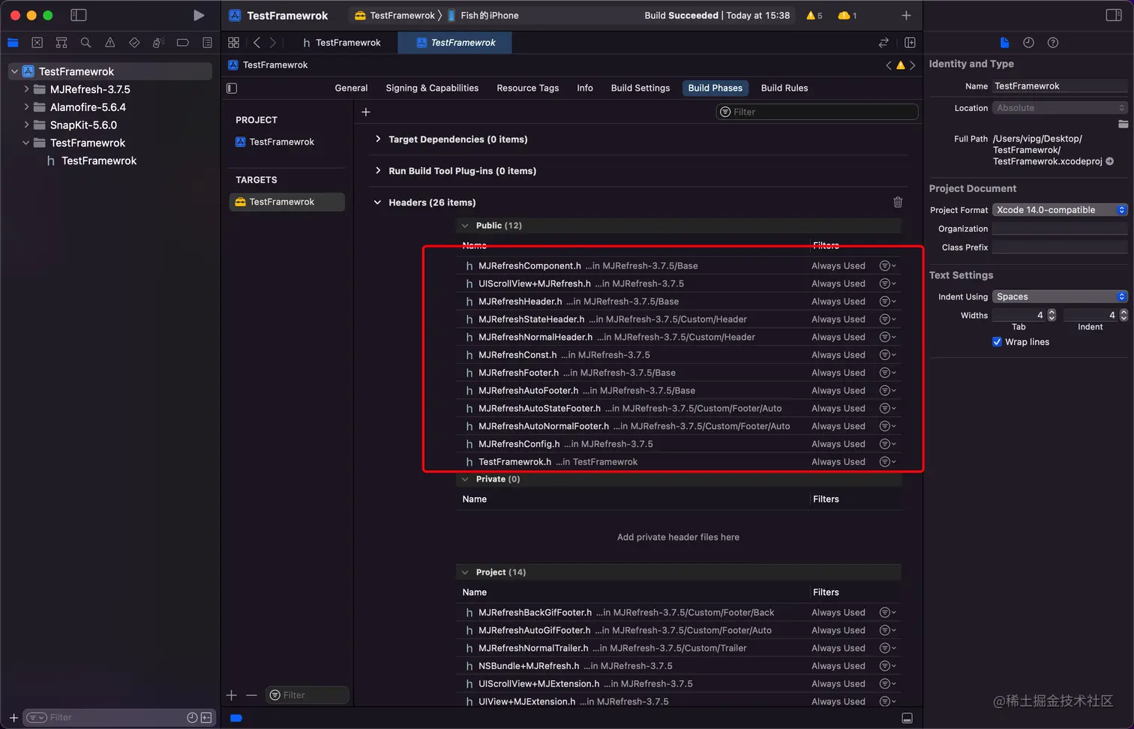This screenshot has height=729, width=1134.
Task: Click the Organization text field
Action: [x=1060, y=229]
